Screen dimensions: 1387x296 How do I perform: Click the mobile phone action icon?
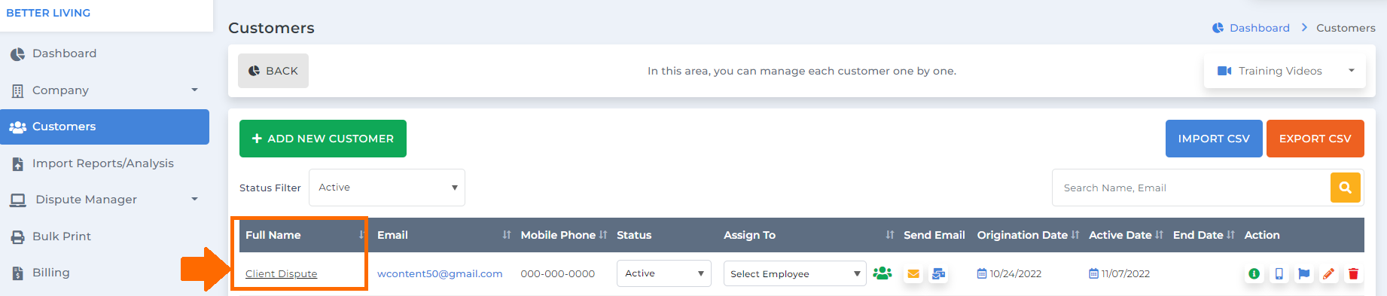click(x=1279, y=274)
